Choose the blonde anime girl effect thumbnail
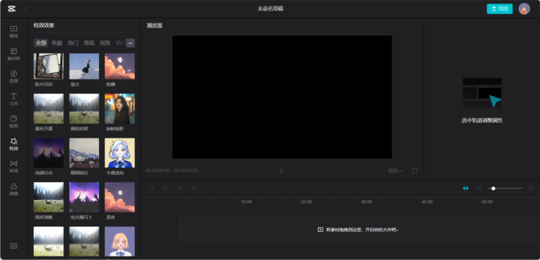540x260 pixels. (120, 242)
